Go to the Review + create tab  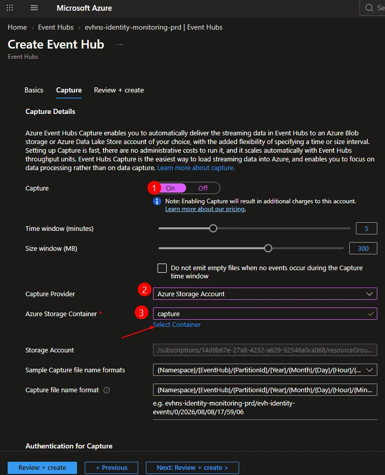click(x=119, y=90)
